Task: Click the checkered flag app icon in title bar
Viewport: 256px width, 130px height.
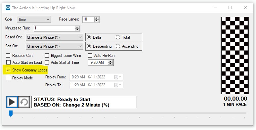Action: (x=8, y=8)
